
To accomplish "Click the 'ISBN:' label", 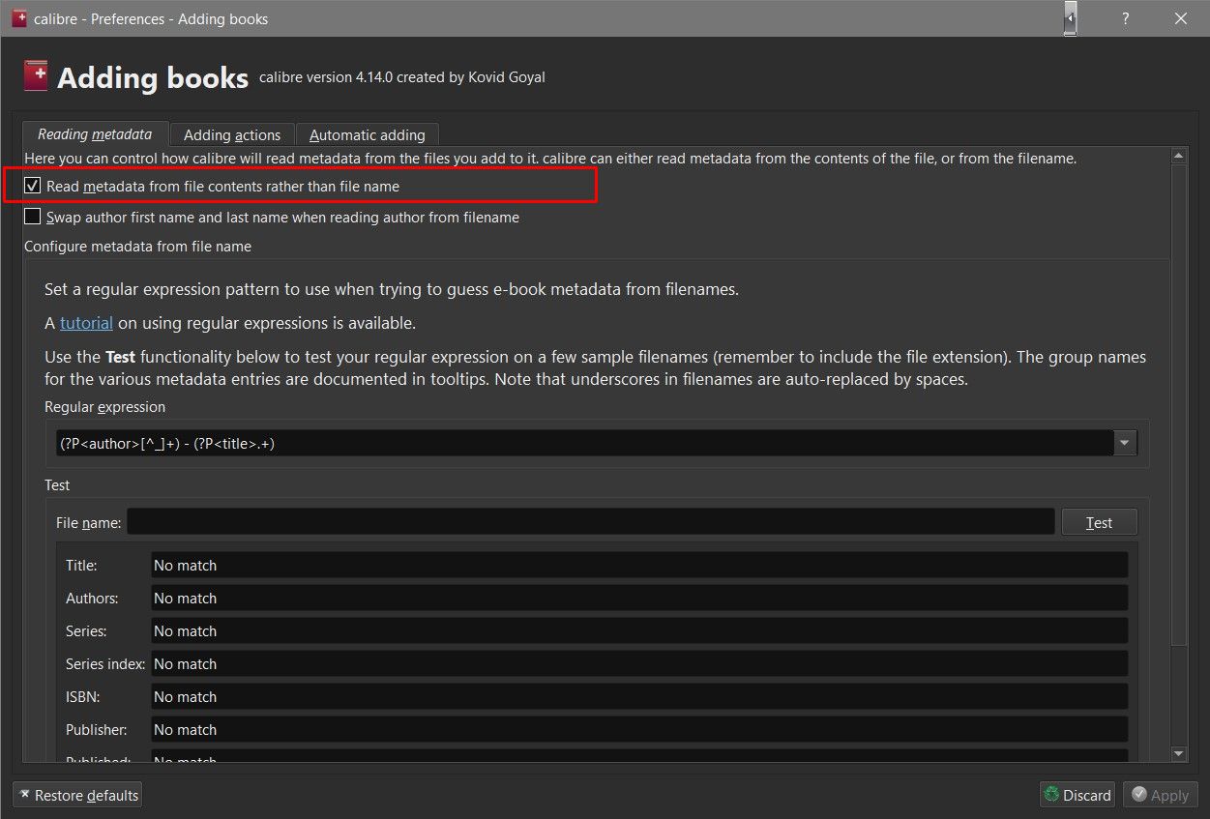I will point(83,697).
